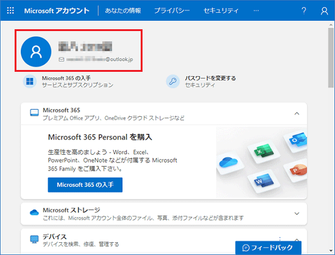The image size is (335, 255).
Task: Click the Microsoft 365 Personal を購入 heading
Action: (x=100, y=137)
